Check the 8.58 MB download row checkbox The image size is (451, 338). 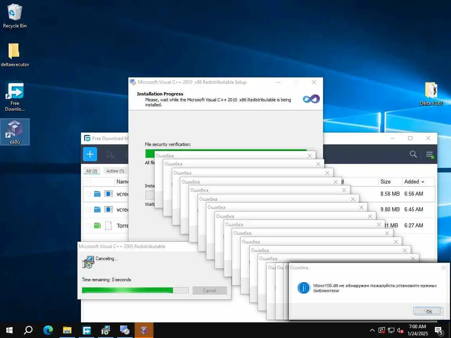click(x=88, y=194)
